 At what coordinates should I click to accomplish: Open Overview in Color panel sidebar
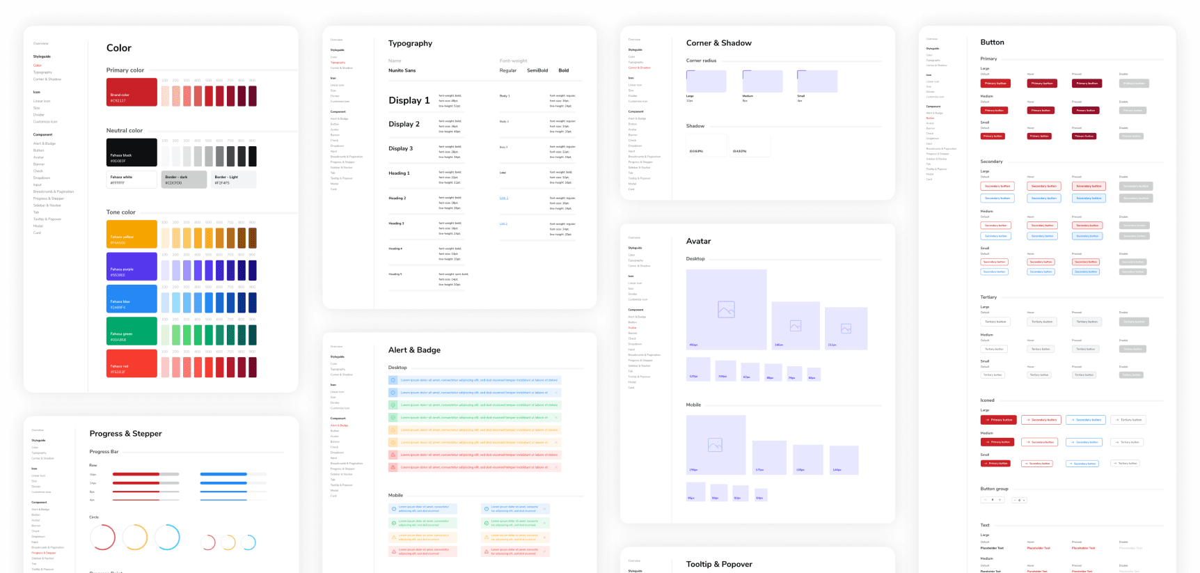coord(41,43)
